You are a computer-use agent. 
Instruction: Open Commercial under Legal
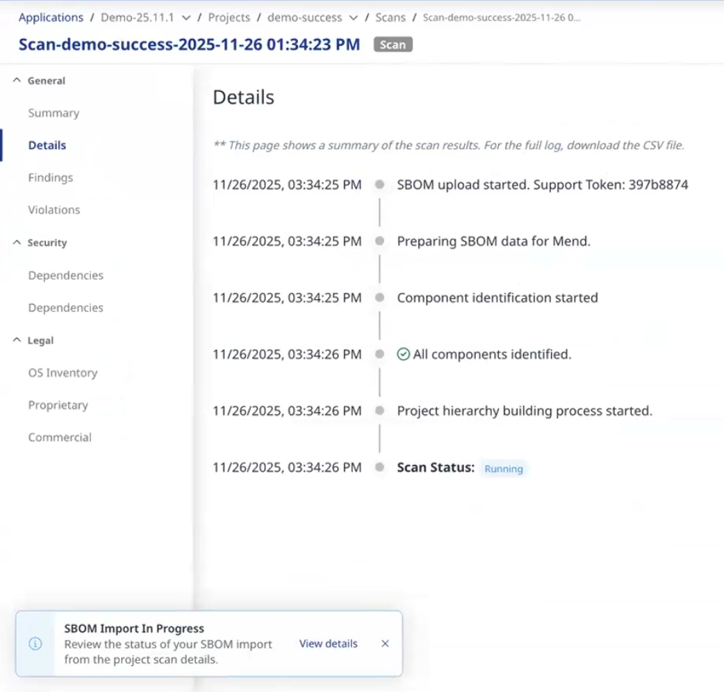pyautogui.click(x=60, y=437)
